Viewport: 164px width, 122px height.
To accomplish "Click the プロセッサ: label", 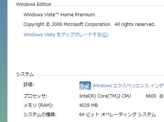I will point(35,96).
